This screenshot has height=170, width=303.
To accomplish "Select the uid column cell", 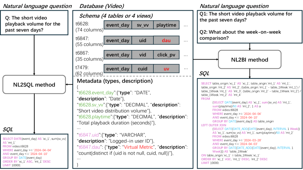I will point(143,40).
